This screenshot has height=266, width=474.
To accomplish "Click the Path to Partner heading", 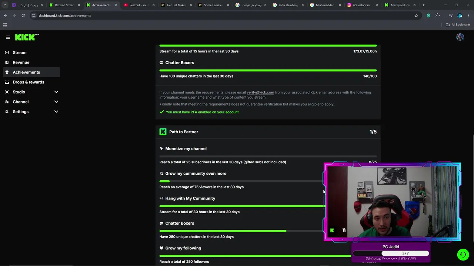I will tap(184, 132).
